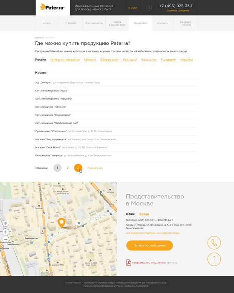Click the 'Магазин "Все для ремонта"' row
Image resolution: width=234 pixels, height=293 pixels.
117,139
